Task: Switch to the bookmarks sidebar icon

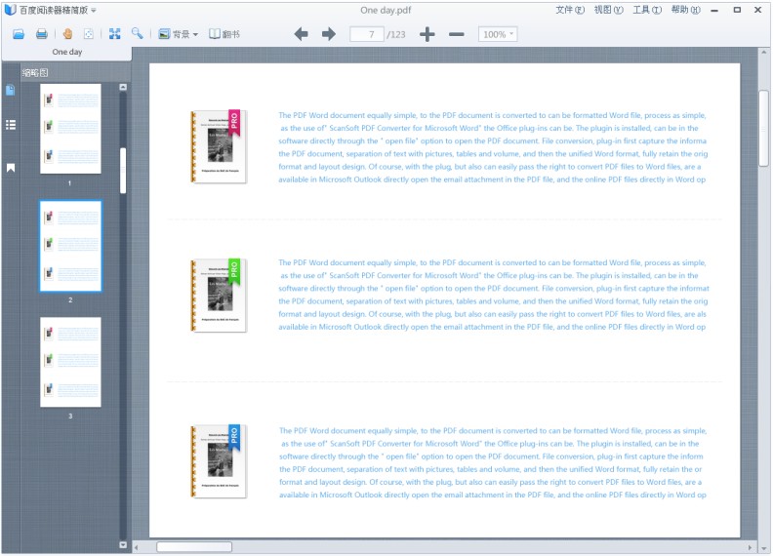Action: [x=11, y=168]
